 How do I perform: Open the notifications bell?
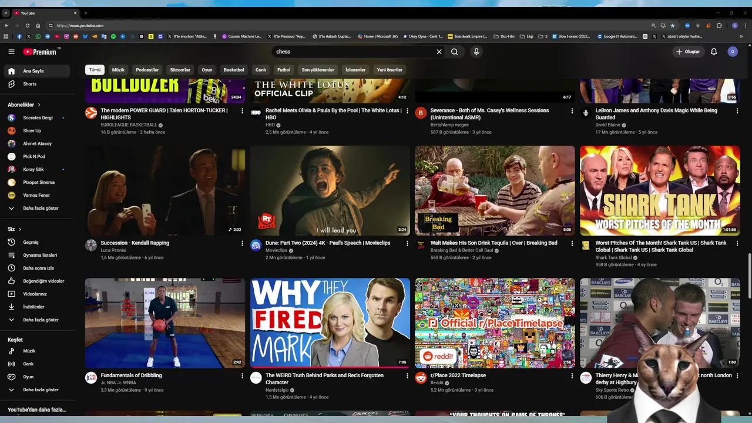pos(714,52)
